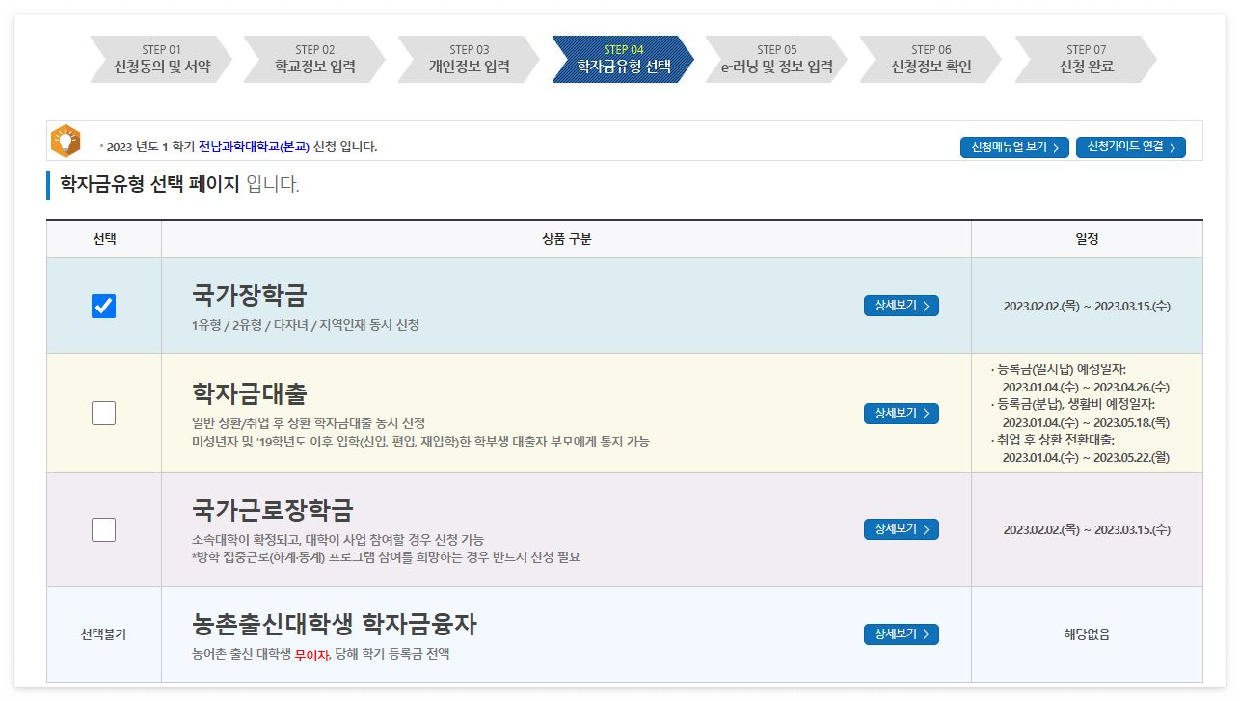
Task: Click the lightbulb notice icon
Action: [x=67, y=142]
